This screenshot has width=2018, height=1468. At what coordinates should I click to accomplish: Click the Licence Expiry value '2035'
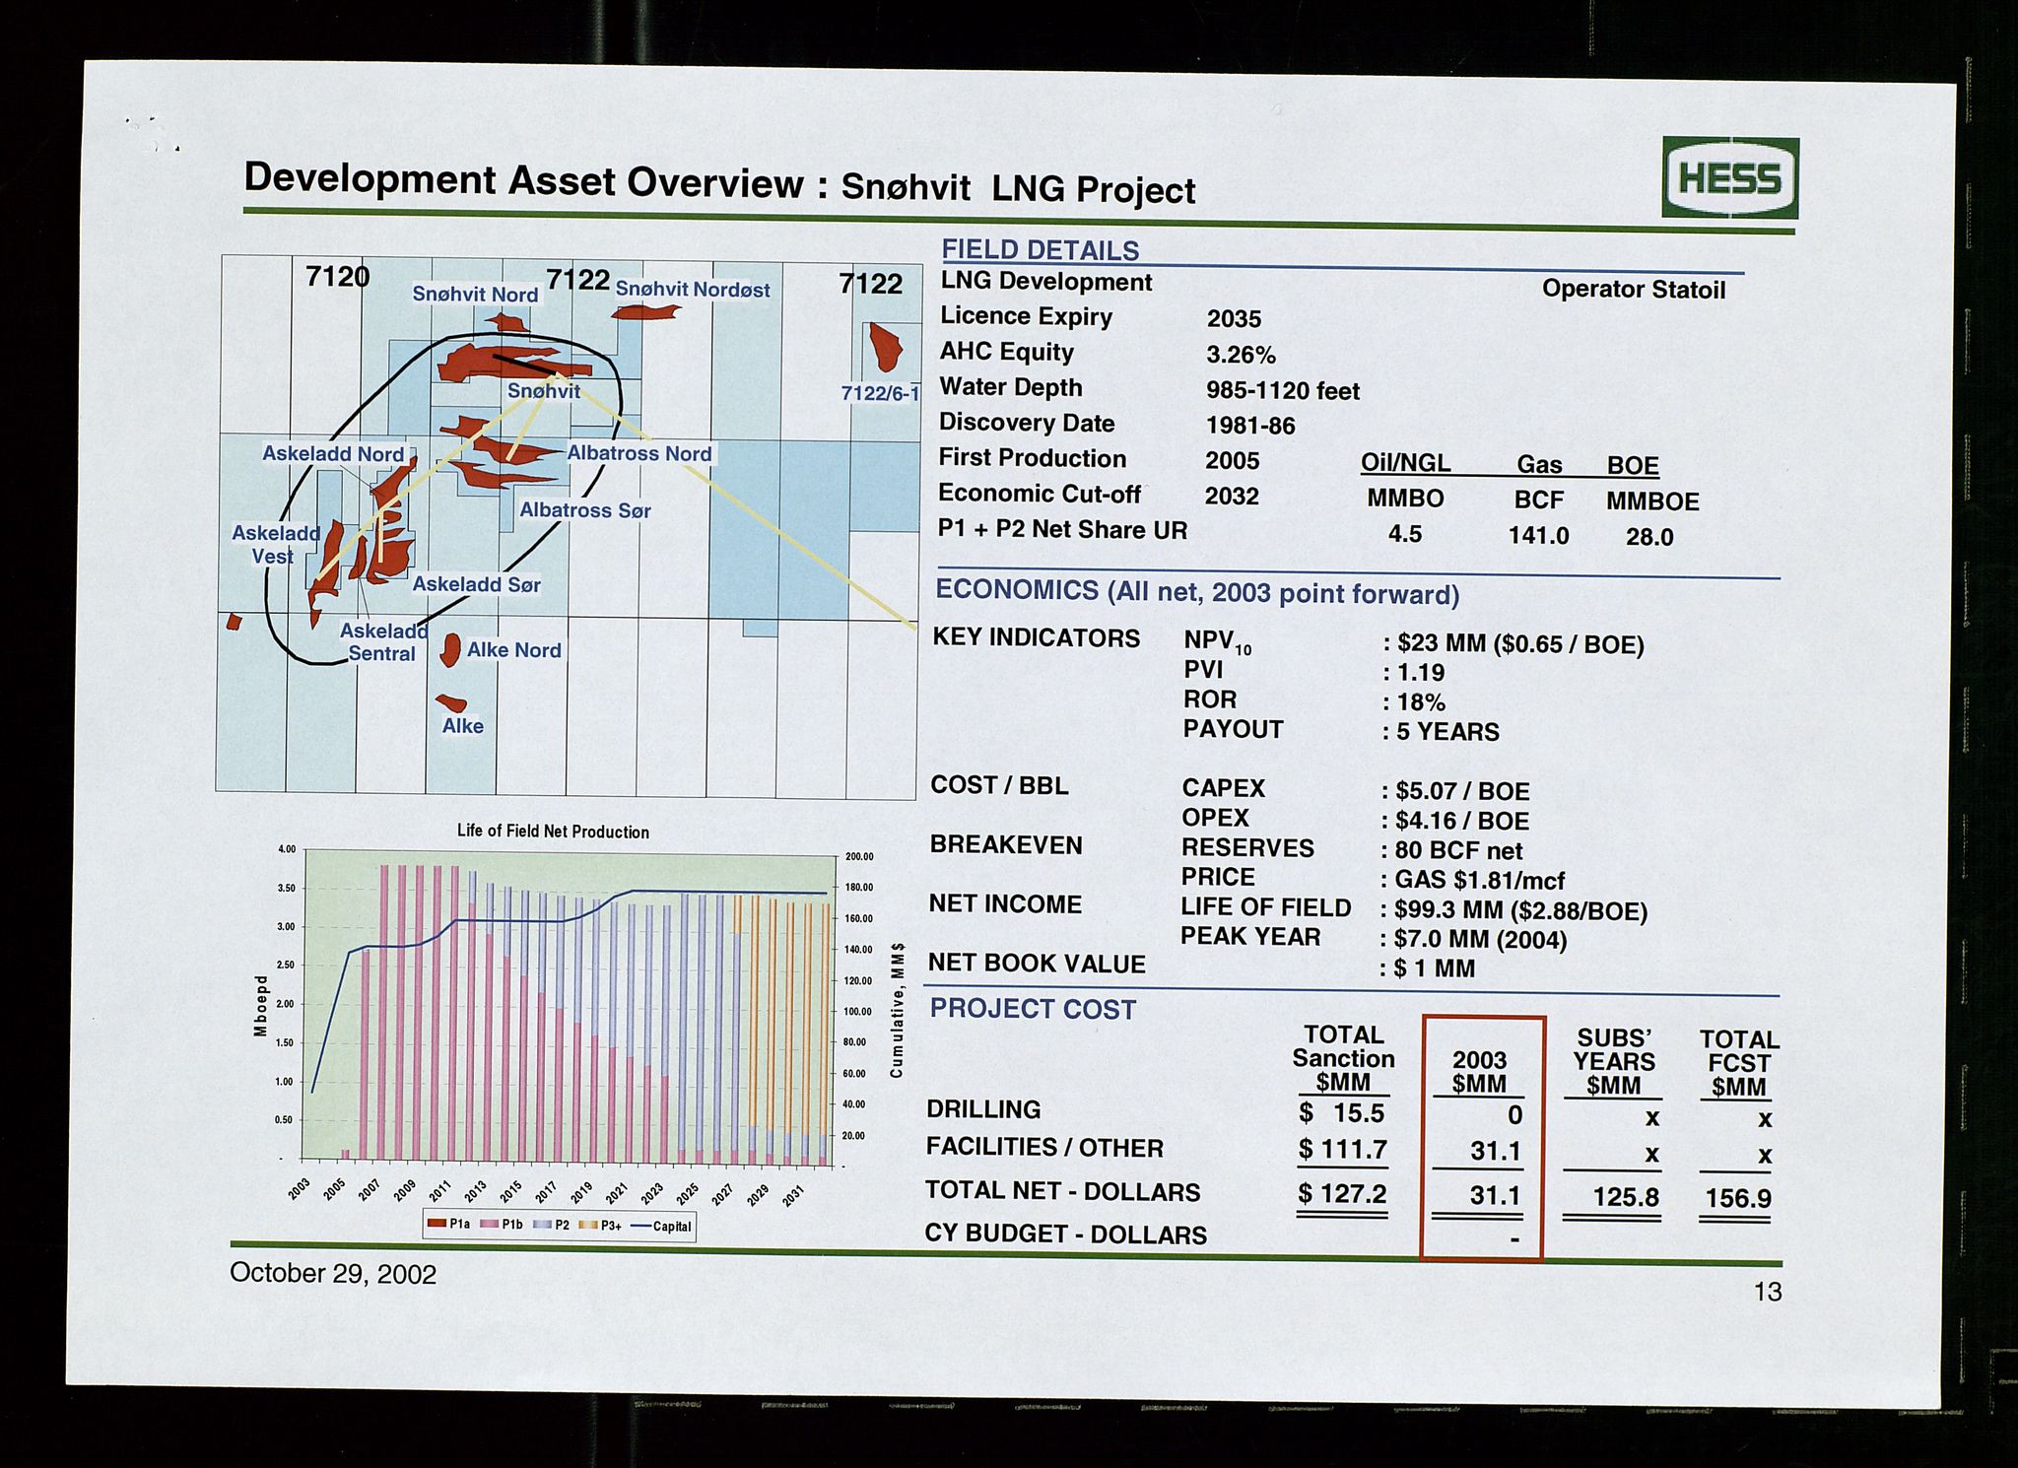pyautogui.click(x=1234, y=318)
